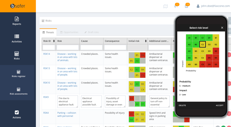Open Actions from the sidebar
231x127 pixels.
coord(17,114)
